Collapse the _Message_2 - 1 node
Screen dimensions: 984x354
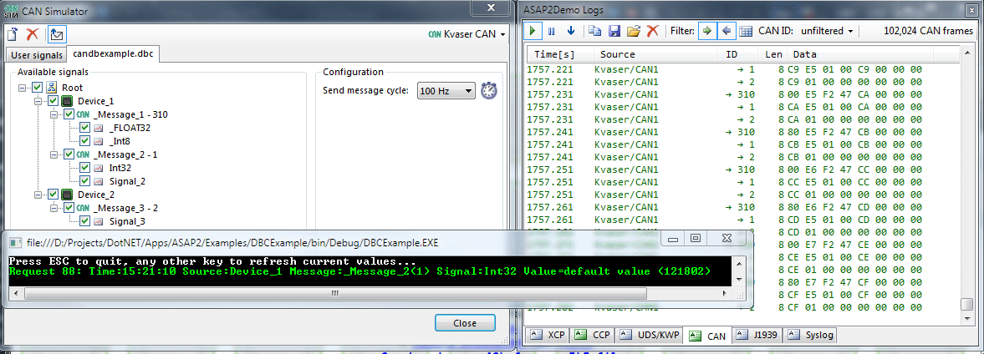[x=54, y=154]
